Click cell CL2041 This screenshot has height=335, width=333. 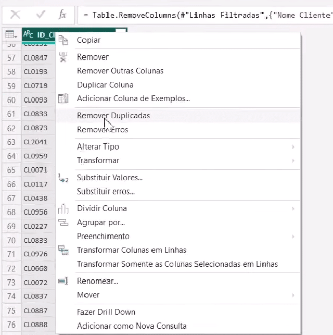tap(35, 142)
